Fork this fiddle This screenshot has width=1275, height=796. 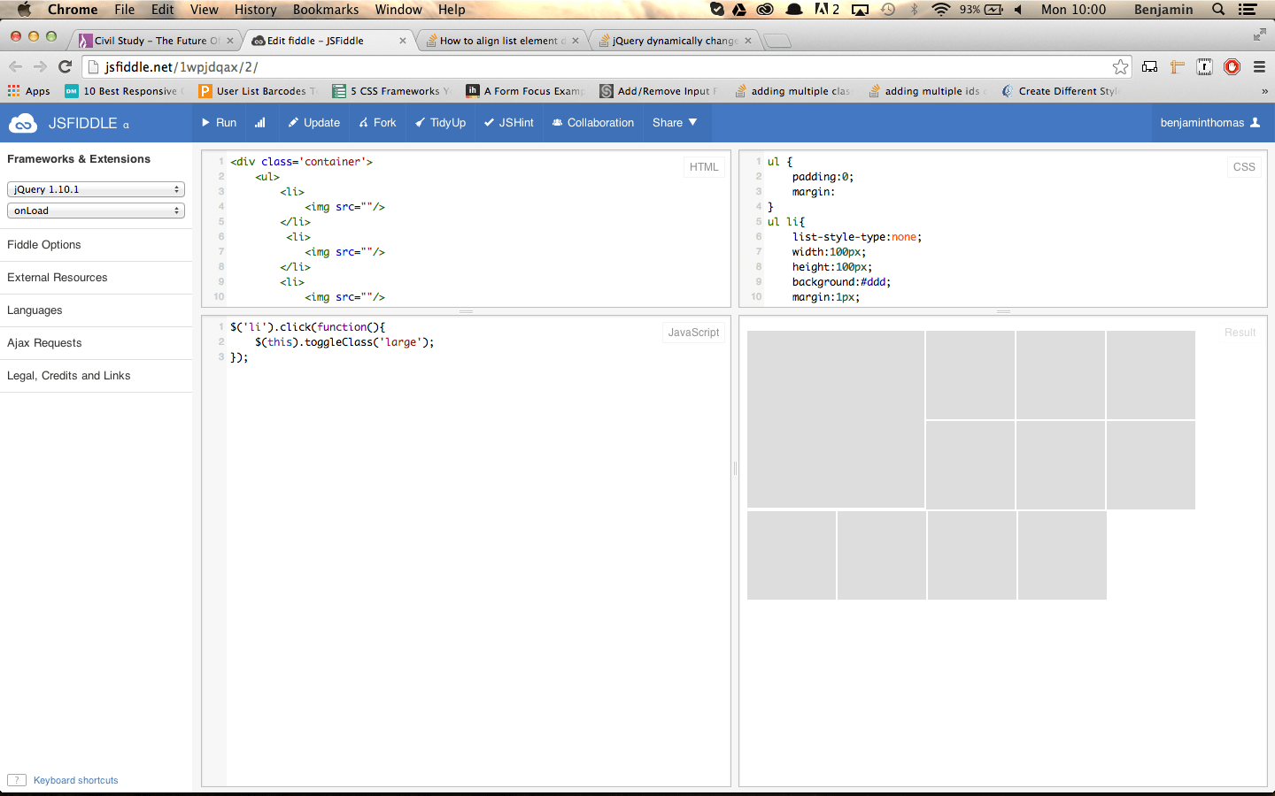point(377,123)
